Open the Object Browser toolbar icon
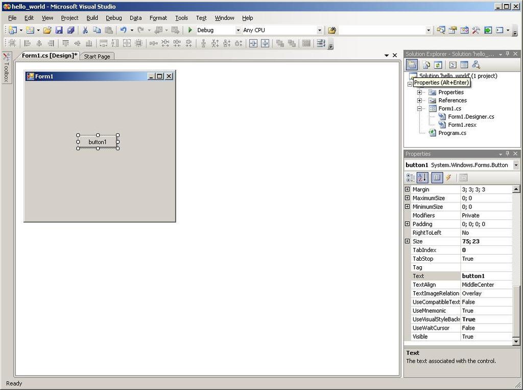 464,30
